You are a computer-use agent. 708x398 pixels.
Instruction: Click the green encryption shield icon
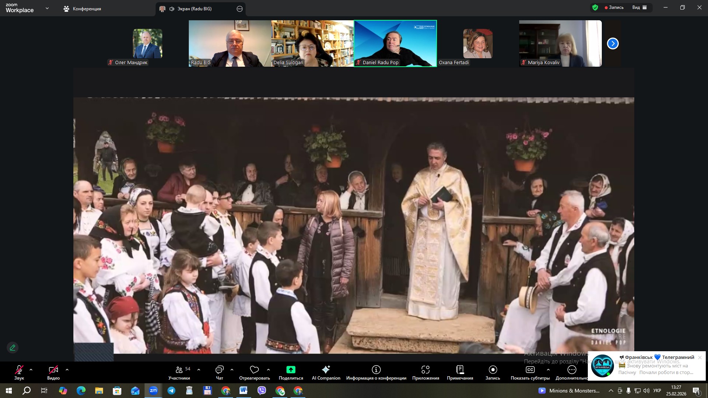pyautogui.click(x=595, y=7)
